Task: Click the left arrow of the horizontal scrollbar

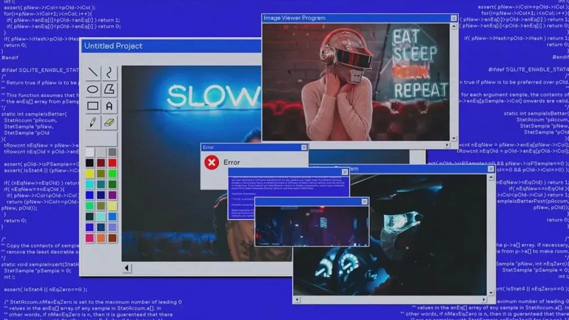Action: [126, 268]
